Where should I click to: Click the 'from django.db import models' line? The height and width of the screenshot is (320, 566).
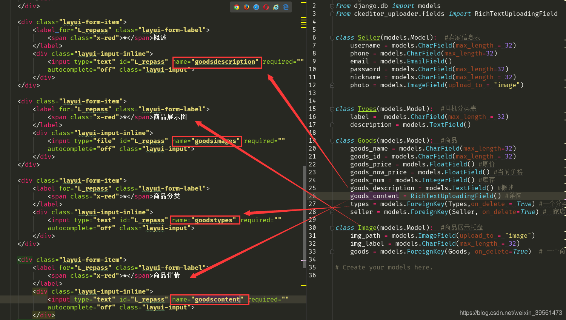pos(388,6)
